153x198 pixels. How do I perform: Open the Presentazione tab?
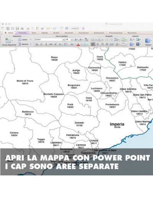point(116,33)
